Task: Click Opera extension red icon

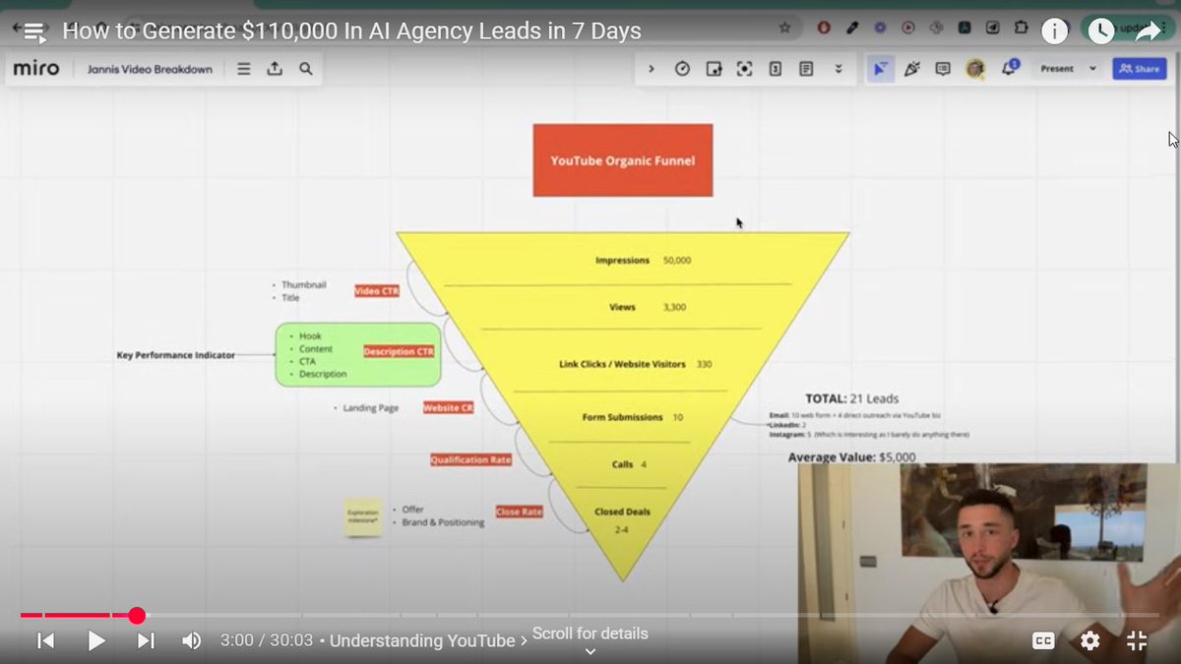Action: pyautogui.click(x=823, y=28)
